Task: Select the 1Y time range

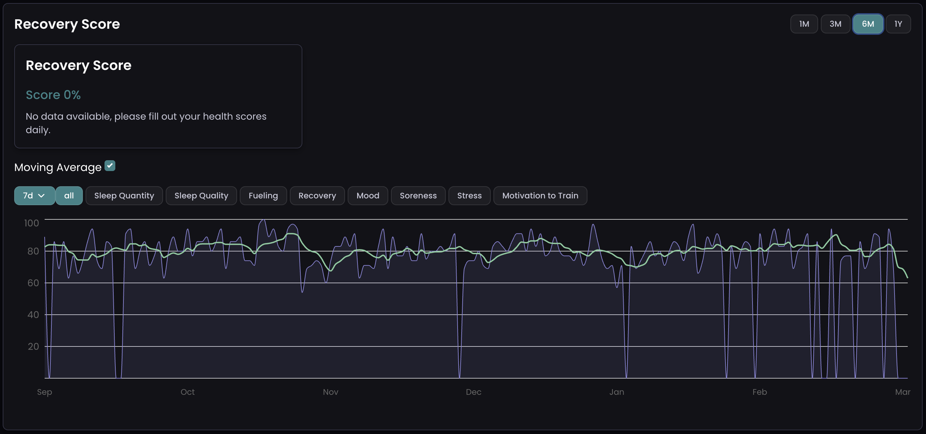Action: click(x=898, y=24)
